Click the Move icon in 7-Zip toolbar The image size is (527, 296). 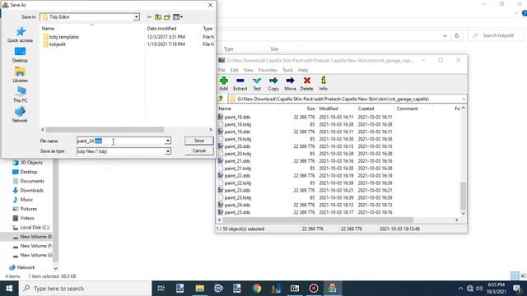[x=290, y=84]
